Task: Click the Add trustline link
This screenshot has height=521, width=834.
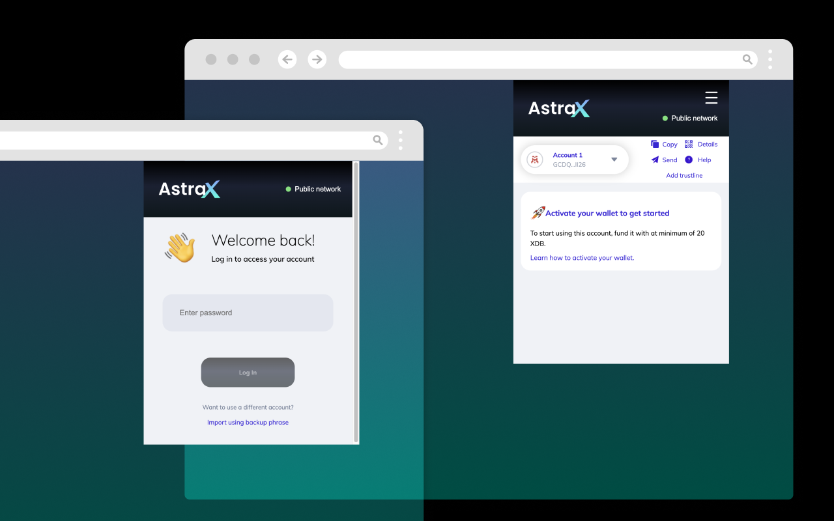Action: click(684, 176)
